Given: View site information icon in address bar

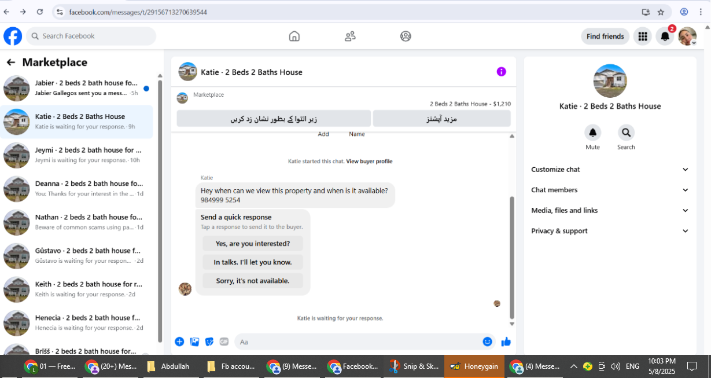Looking at the screenshot, I should click(x=60, y=12).
